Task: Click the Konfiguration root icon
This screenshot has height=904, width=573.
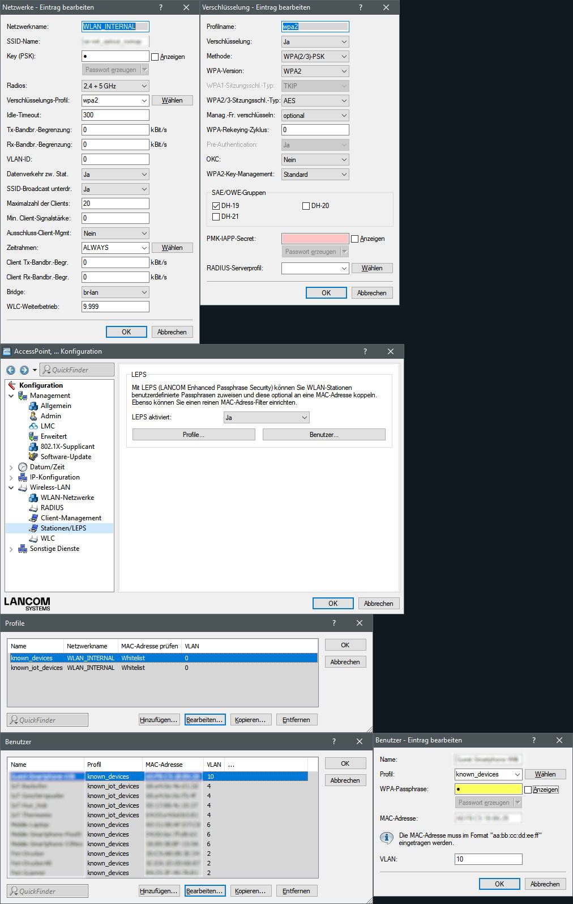Action: click(x=12, y=385)
